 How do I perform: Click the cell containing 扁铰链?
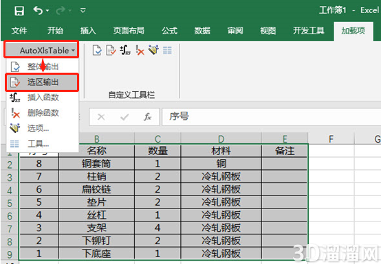tap(96, 189)
